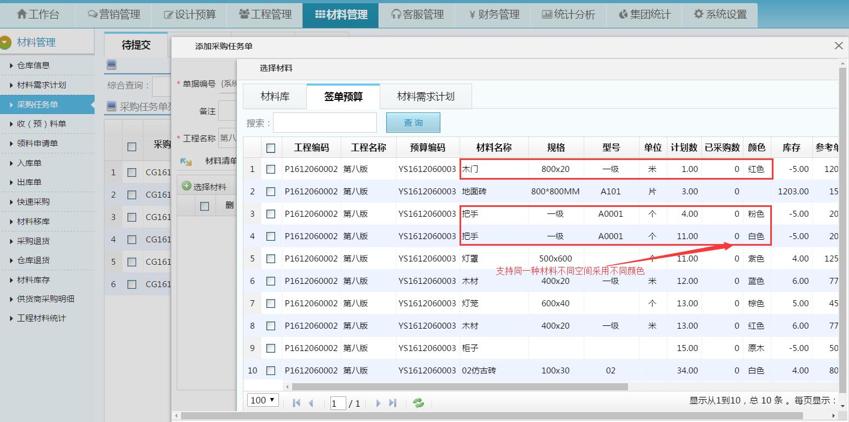The image size is (849, 422).
Task: Expand the 仓库信息 sidebar item
Action: tap(33, 65)
